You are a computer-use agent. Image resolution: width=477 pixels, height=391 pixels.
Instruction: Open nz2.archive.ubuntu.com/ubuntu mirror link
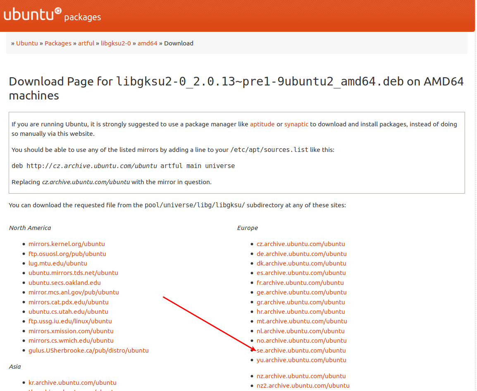pos(303,385)
